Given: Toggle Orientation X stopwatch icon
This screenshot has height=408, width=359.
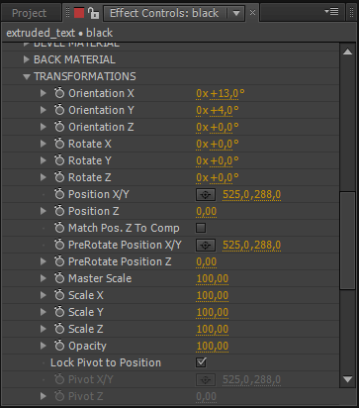Looking at the screenshot, I should tap(59, 93).
